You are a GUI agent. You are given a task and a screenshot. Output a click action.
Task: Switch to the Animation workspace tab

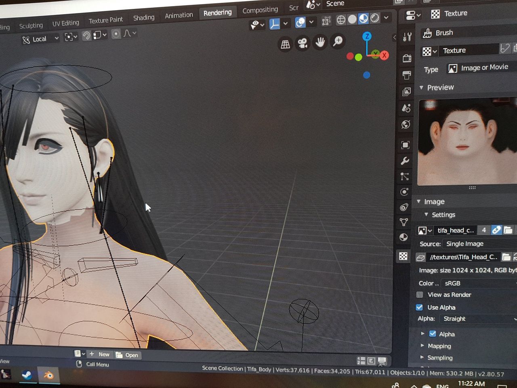[x=179, y=15]
